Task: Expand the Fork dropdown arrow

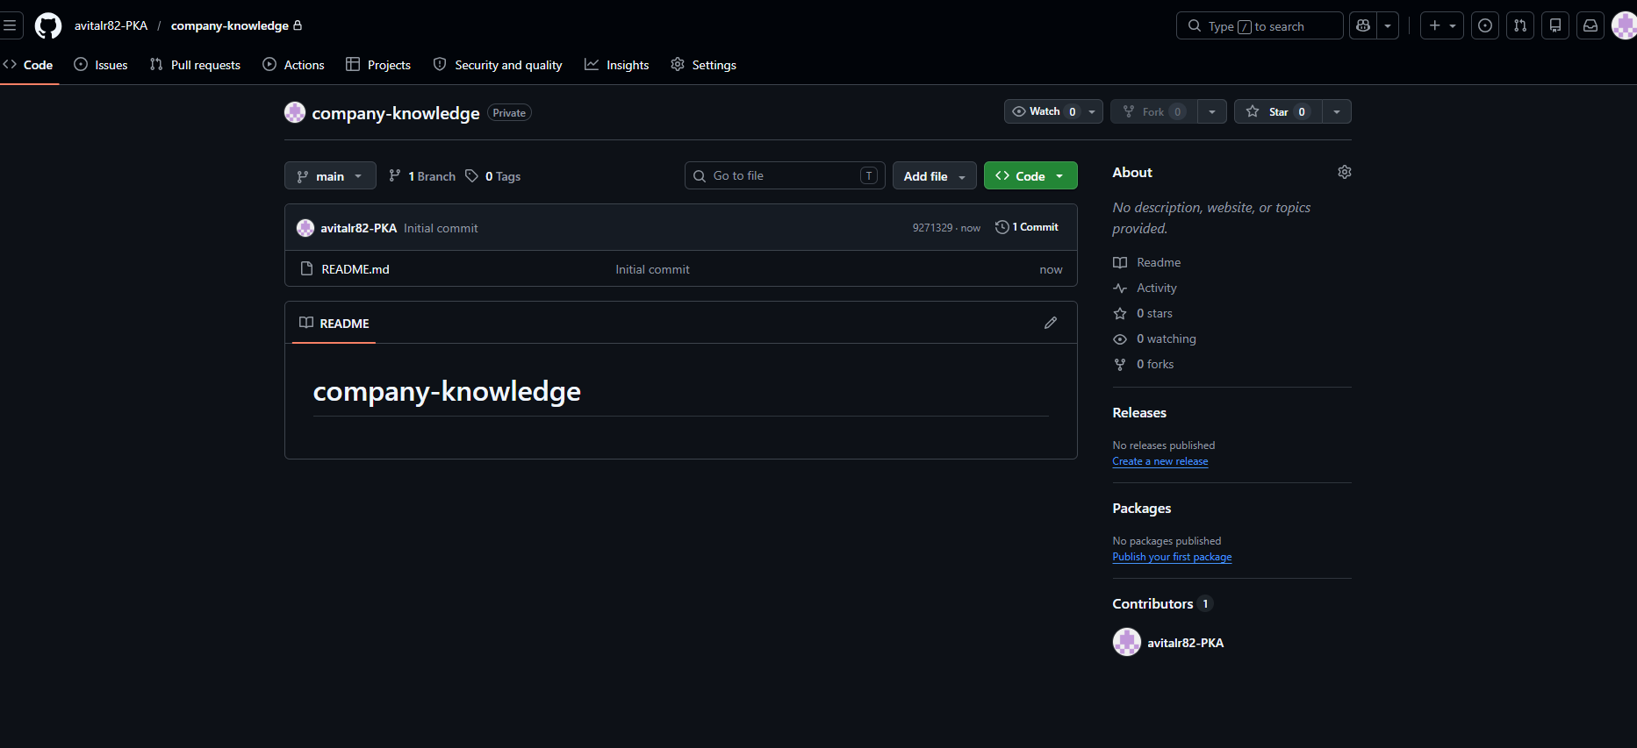Action: (1212, 111)
